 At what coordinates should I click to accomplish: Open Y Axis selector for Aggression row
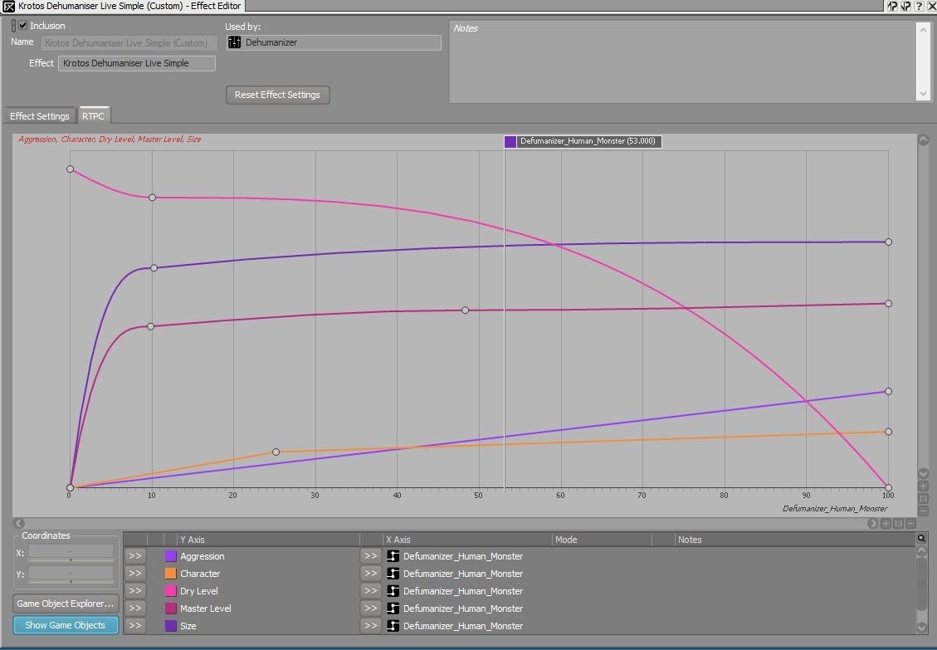135,556
